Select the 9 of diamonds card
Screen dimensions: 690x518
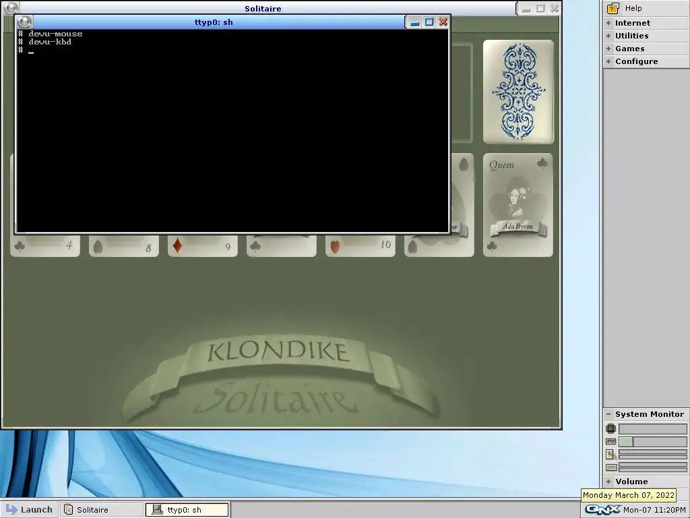click(x=202, y=246)
